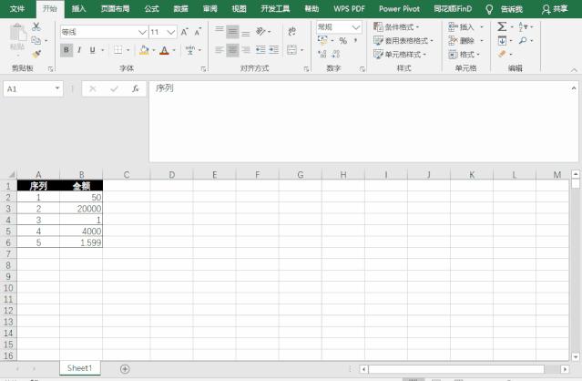Open Name Box dropdown arrow

[x=57, y=88]
